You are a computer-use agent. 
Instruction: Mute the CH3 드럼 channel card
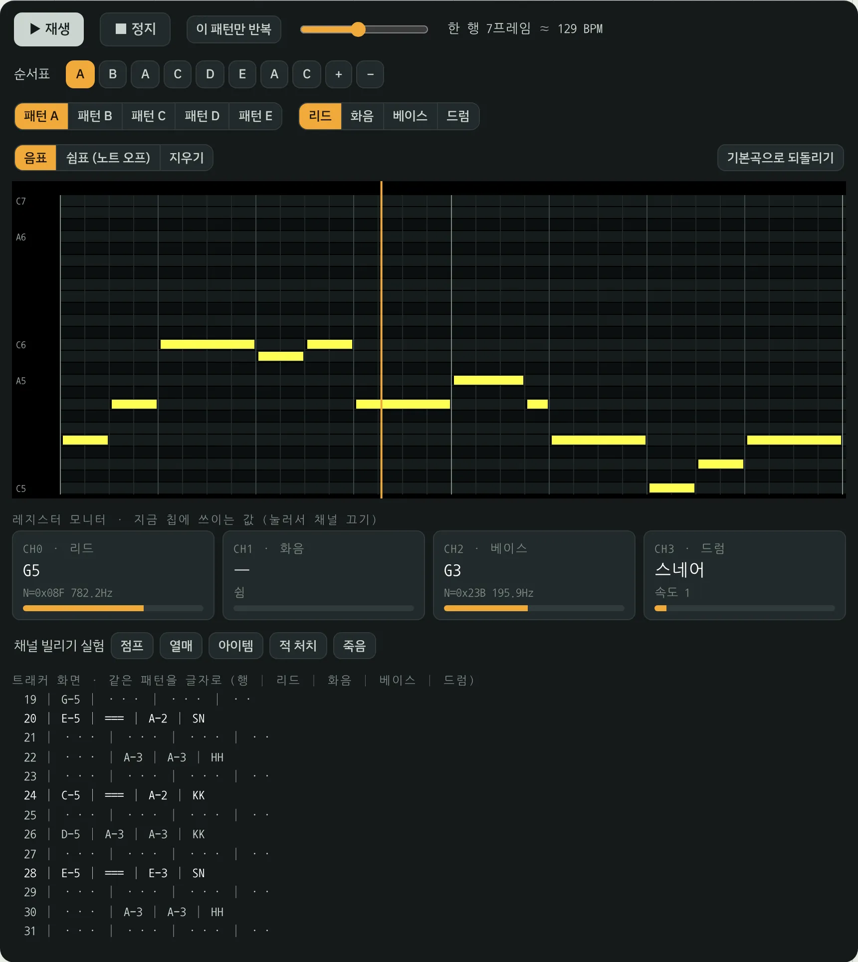click(745, 575)
